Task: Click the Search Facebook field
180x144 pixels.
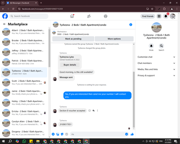Action: coord(29,16)
